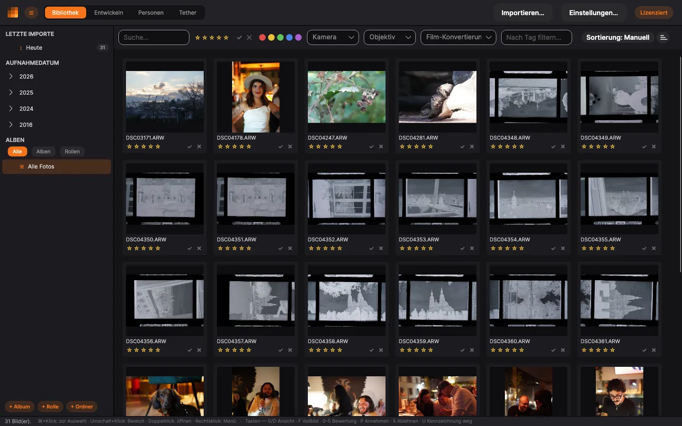The height and width of the screenshot is (426, 682).
Task: Click the orange app logo icon
Action: (13, 13)
